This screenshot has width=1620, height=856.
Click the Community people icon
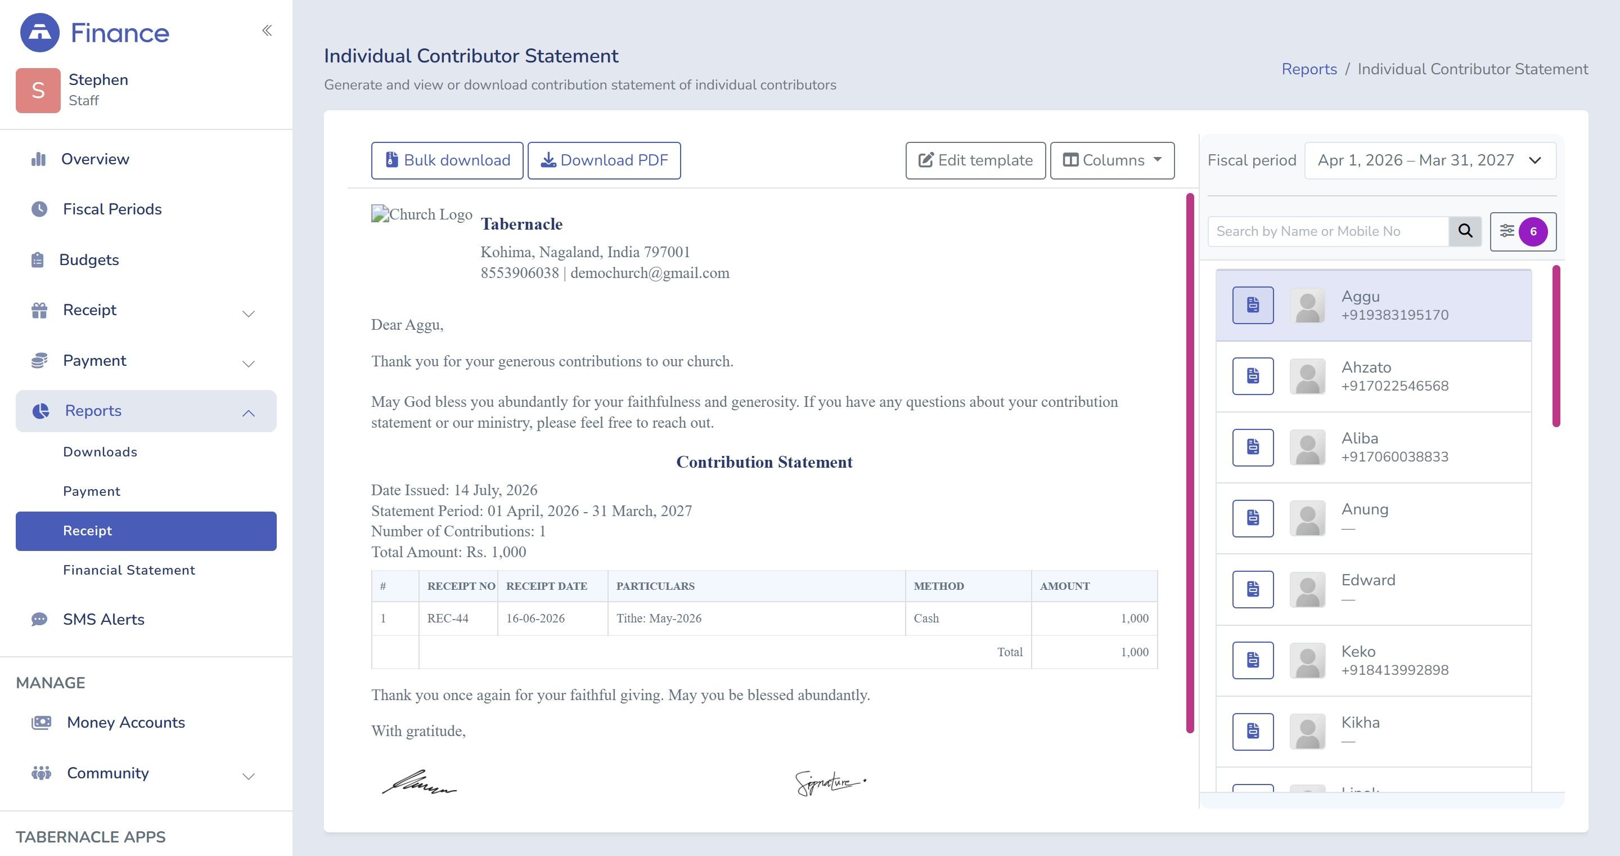(x=42, y=773)
